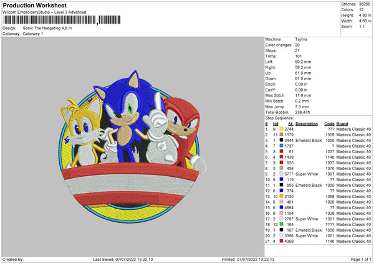Screen dimensions: 374x264
Task: Click the 'Colorway 1' value
Action: click(x=33, y=34)
